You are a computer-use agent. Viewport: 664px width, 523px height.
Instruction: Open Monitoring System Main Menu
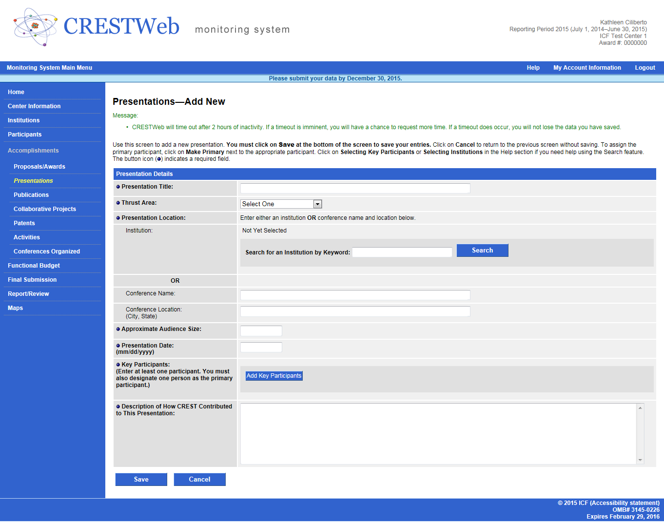(x=49, y=68)
